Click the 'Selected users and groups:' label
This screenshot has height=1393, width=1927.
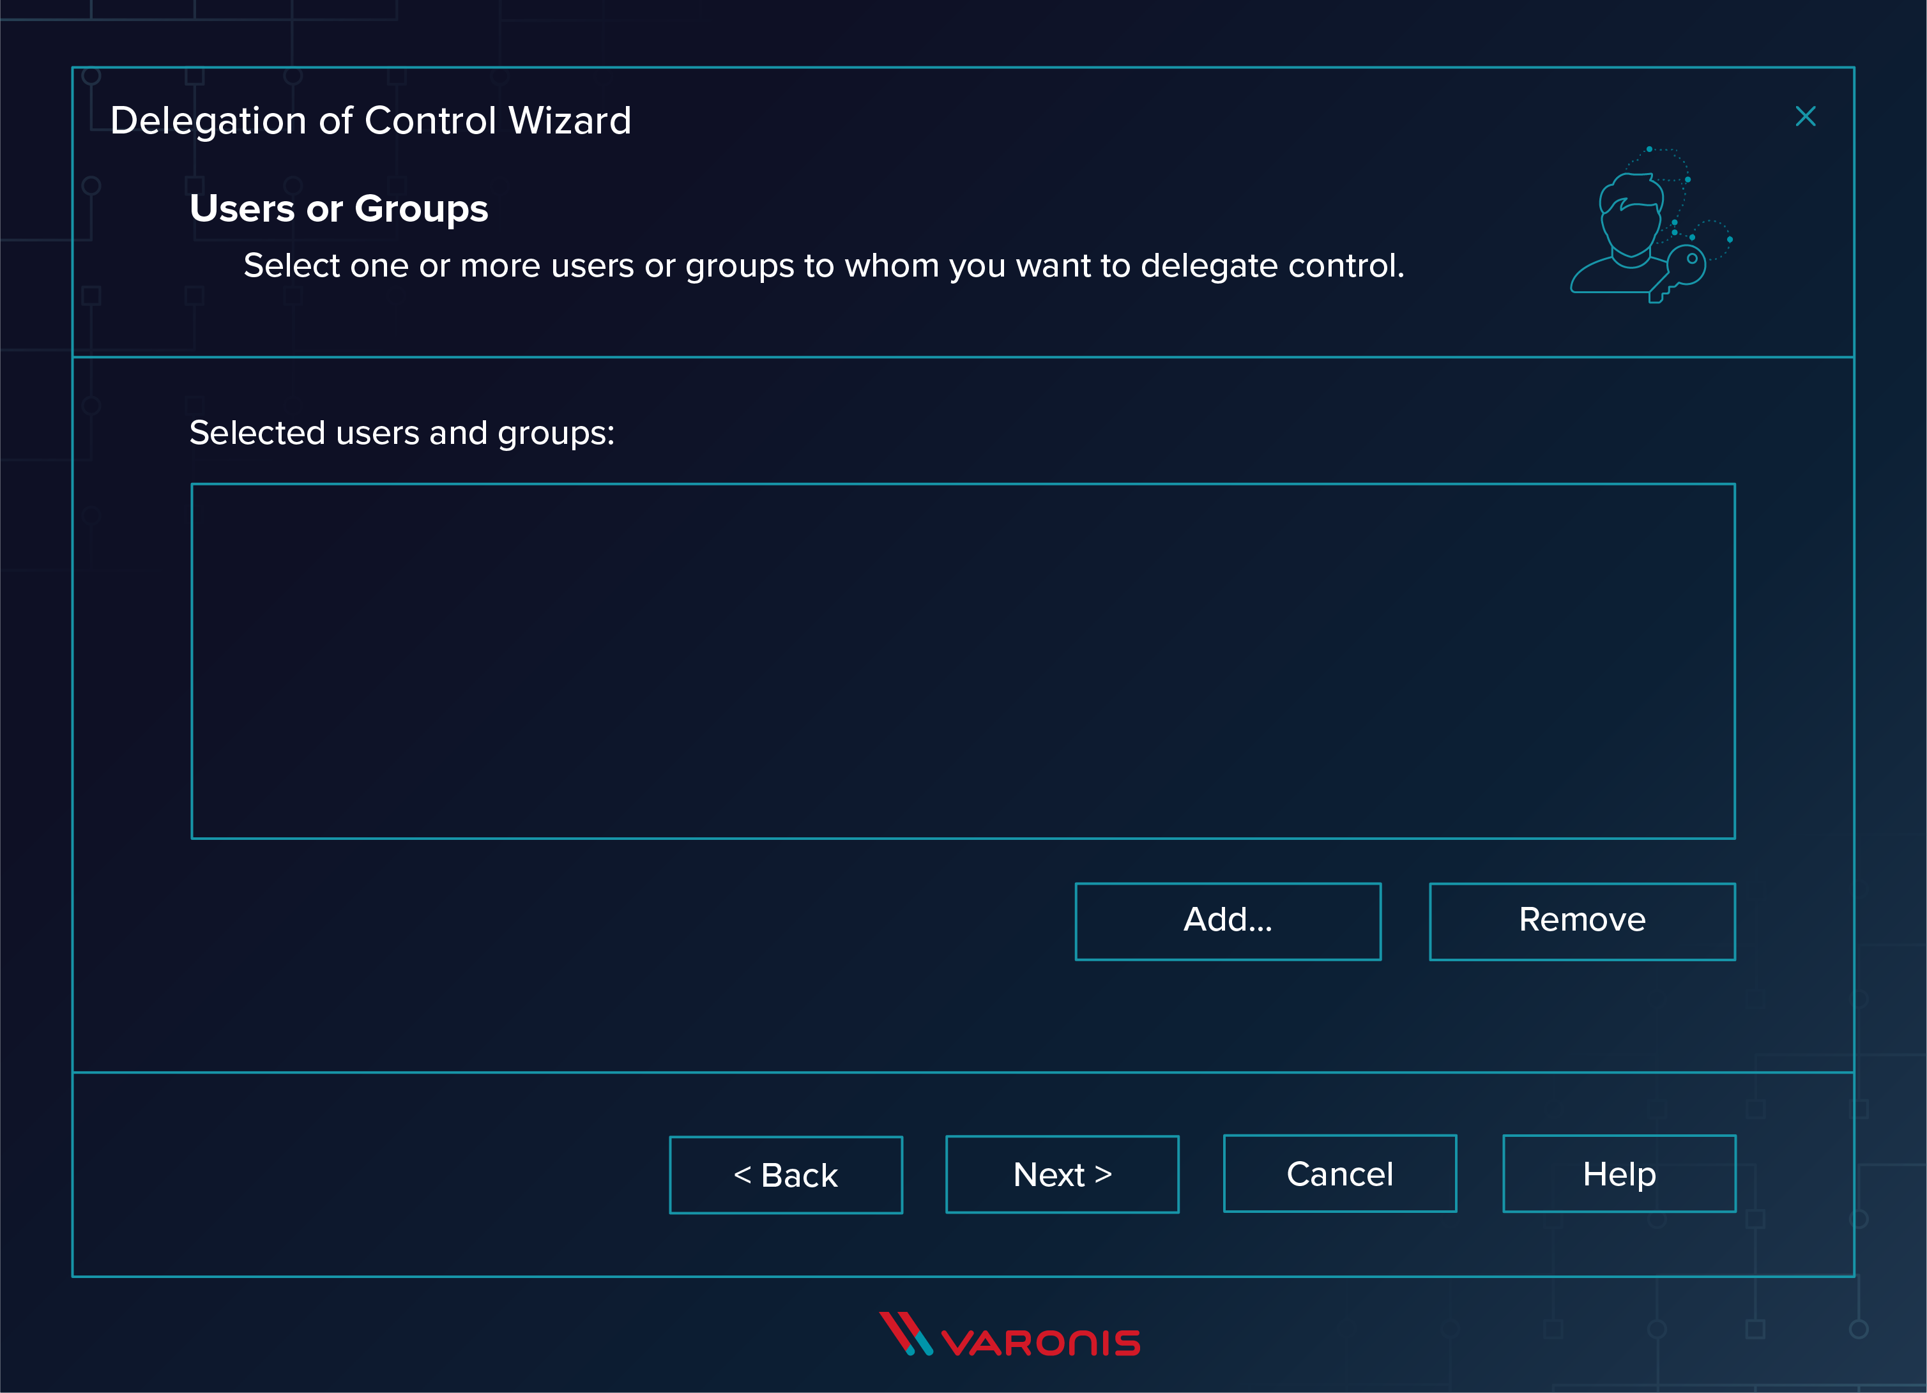click(401, 433)
